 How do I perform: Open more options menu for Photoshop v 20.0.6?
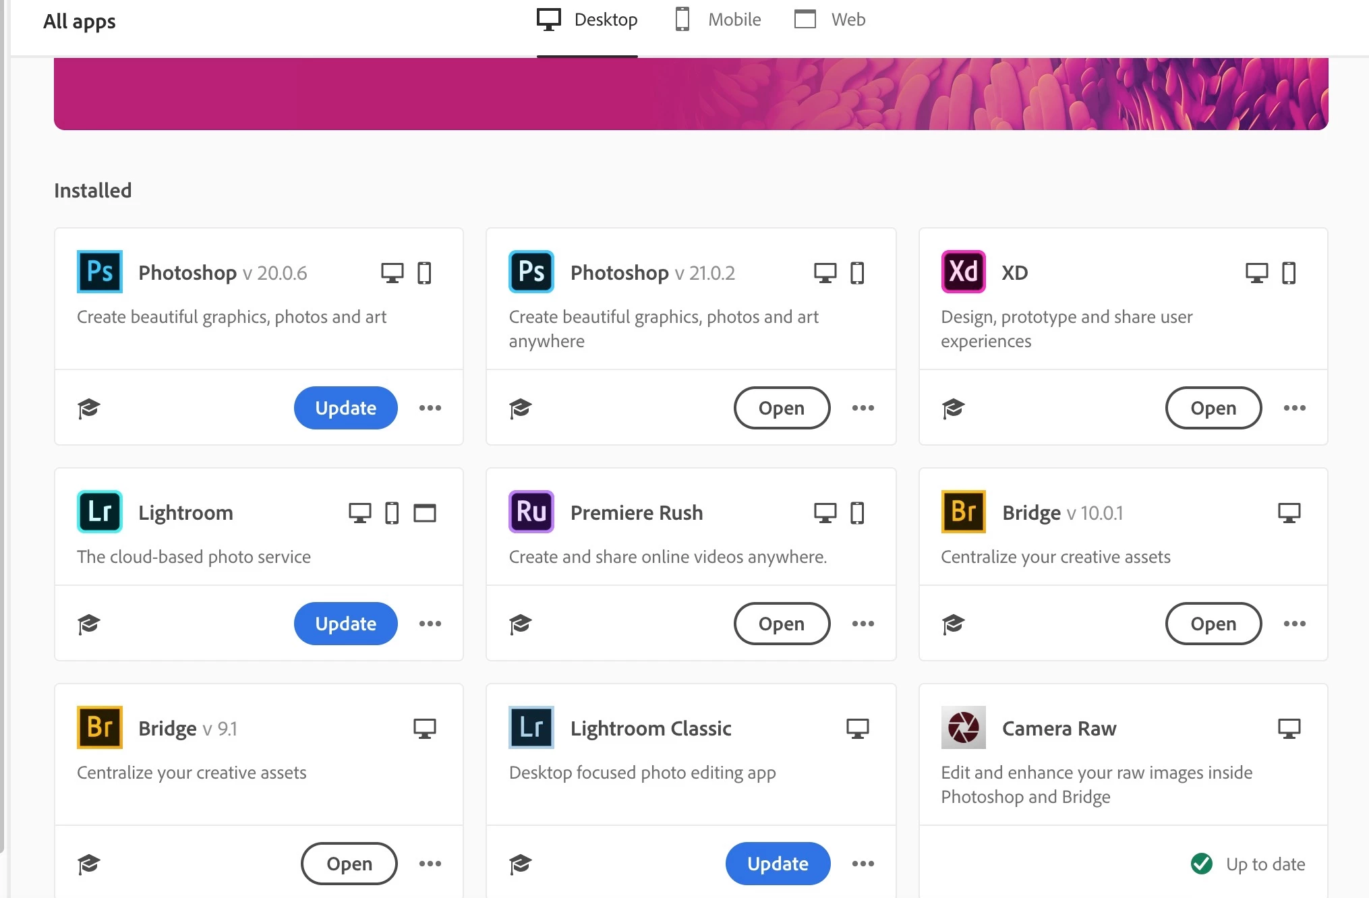coord(430,408)
